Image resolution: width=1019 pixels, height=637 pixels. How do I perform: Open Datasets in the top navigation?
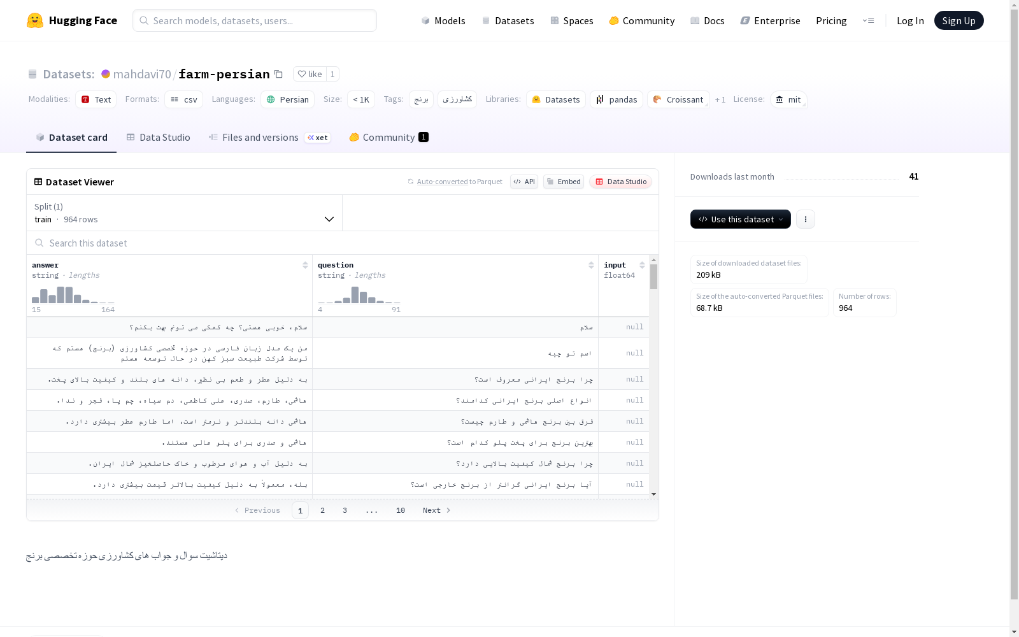508,20
